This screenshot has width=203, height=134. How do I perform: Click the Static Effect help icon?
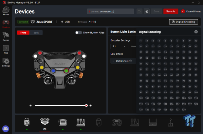[131, 61]
